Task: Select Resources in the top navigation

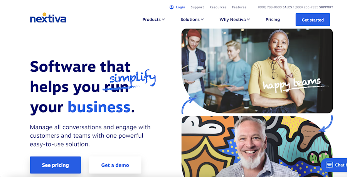Action: click(218, 7)
